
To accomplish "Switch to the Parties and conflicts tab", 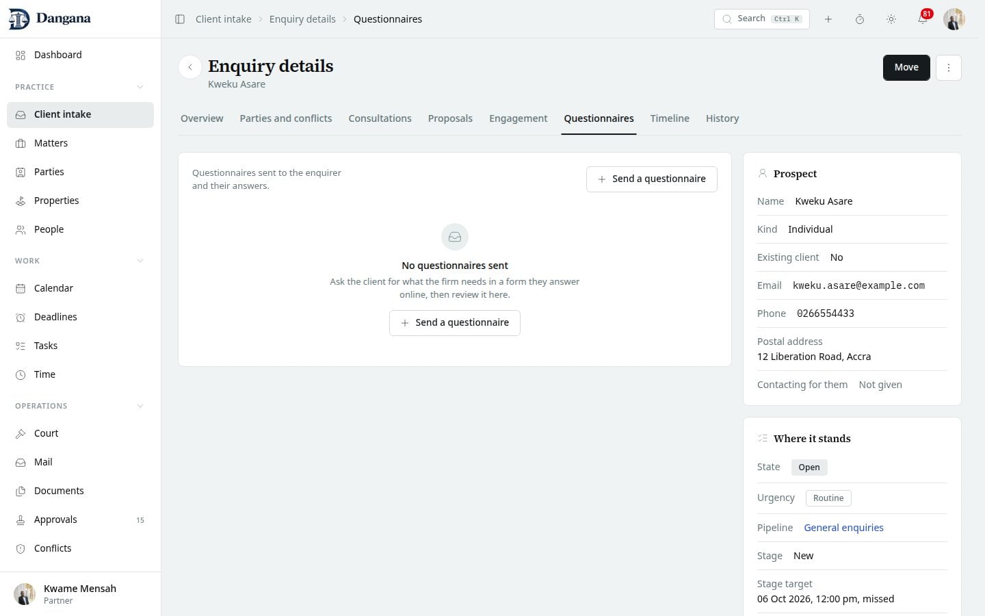I will [286, 118].
